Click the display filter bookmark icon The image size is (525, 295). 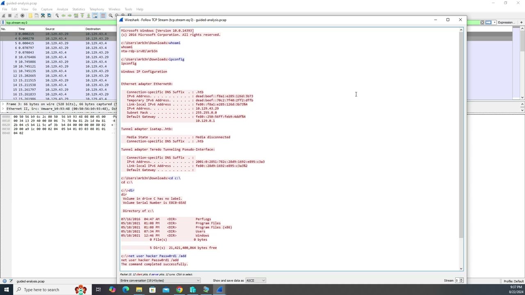click(3, 23)
